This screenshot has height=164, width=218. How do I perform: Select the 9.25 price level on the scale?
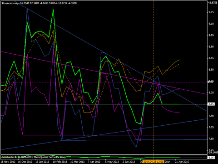(x=211, y=12)
